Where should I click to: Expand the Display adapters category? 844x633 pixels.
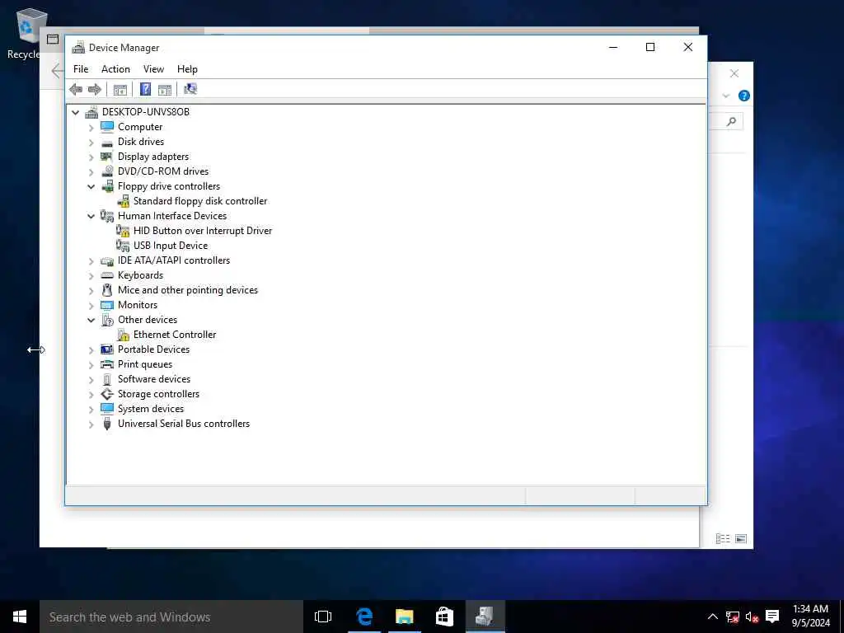91,157
